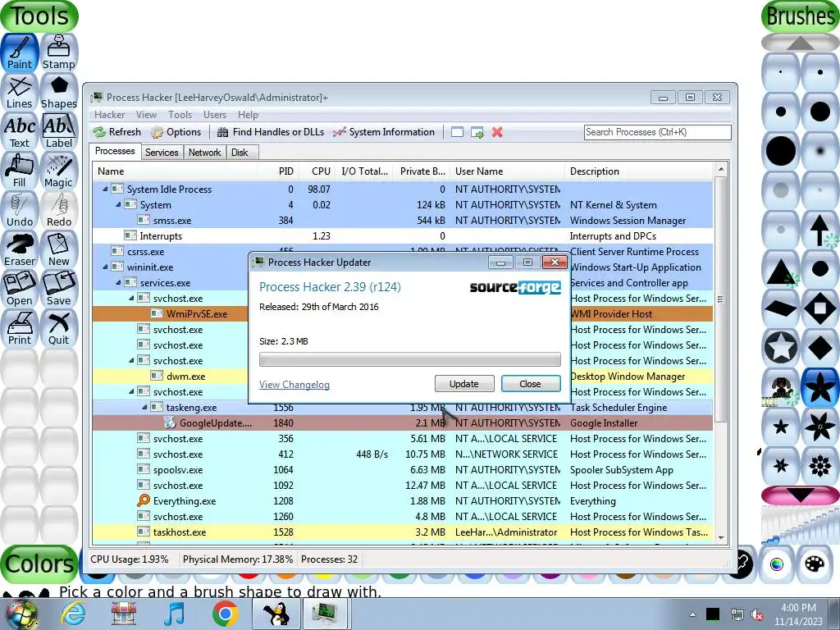Screen dimensions: 840x630
Task: Launch Google Chrome from taskbar
Action: tap(225, 614)
